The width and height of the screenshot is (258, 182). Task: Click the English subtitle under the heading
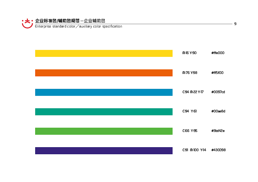pos(78,26)
